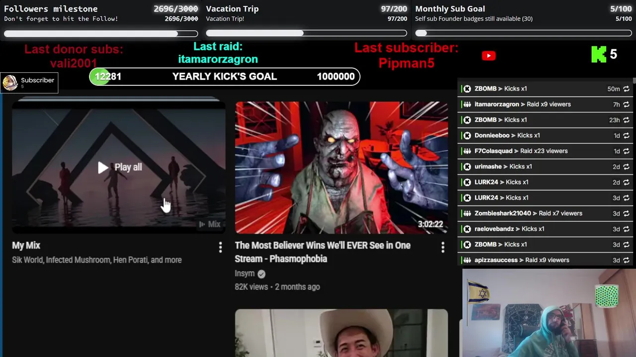Viewport: 636px width, 357px height.
Task: Click the '1000000' goal target value
Action: 336,76
